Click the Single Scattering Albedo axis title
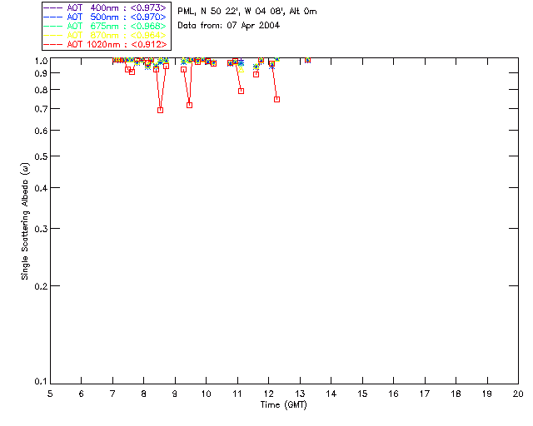This screenshot has height=426, width=533. [x=25, y=221]
